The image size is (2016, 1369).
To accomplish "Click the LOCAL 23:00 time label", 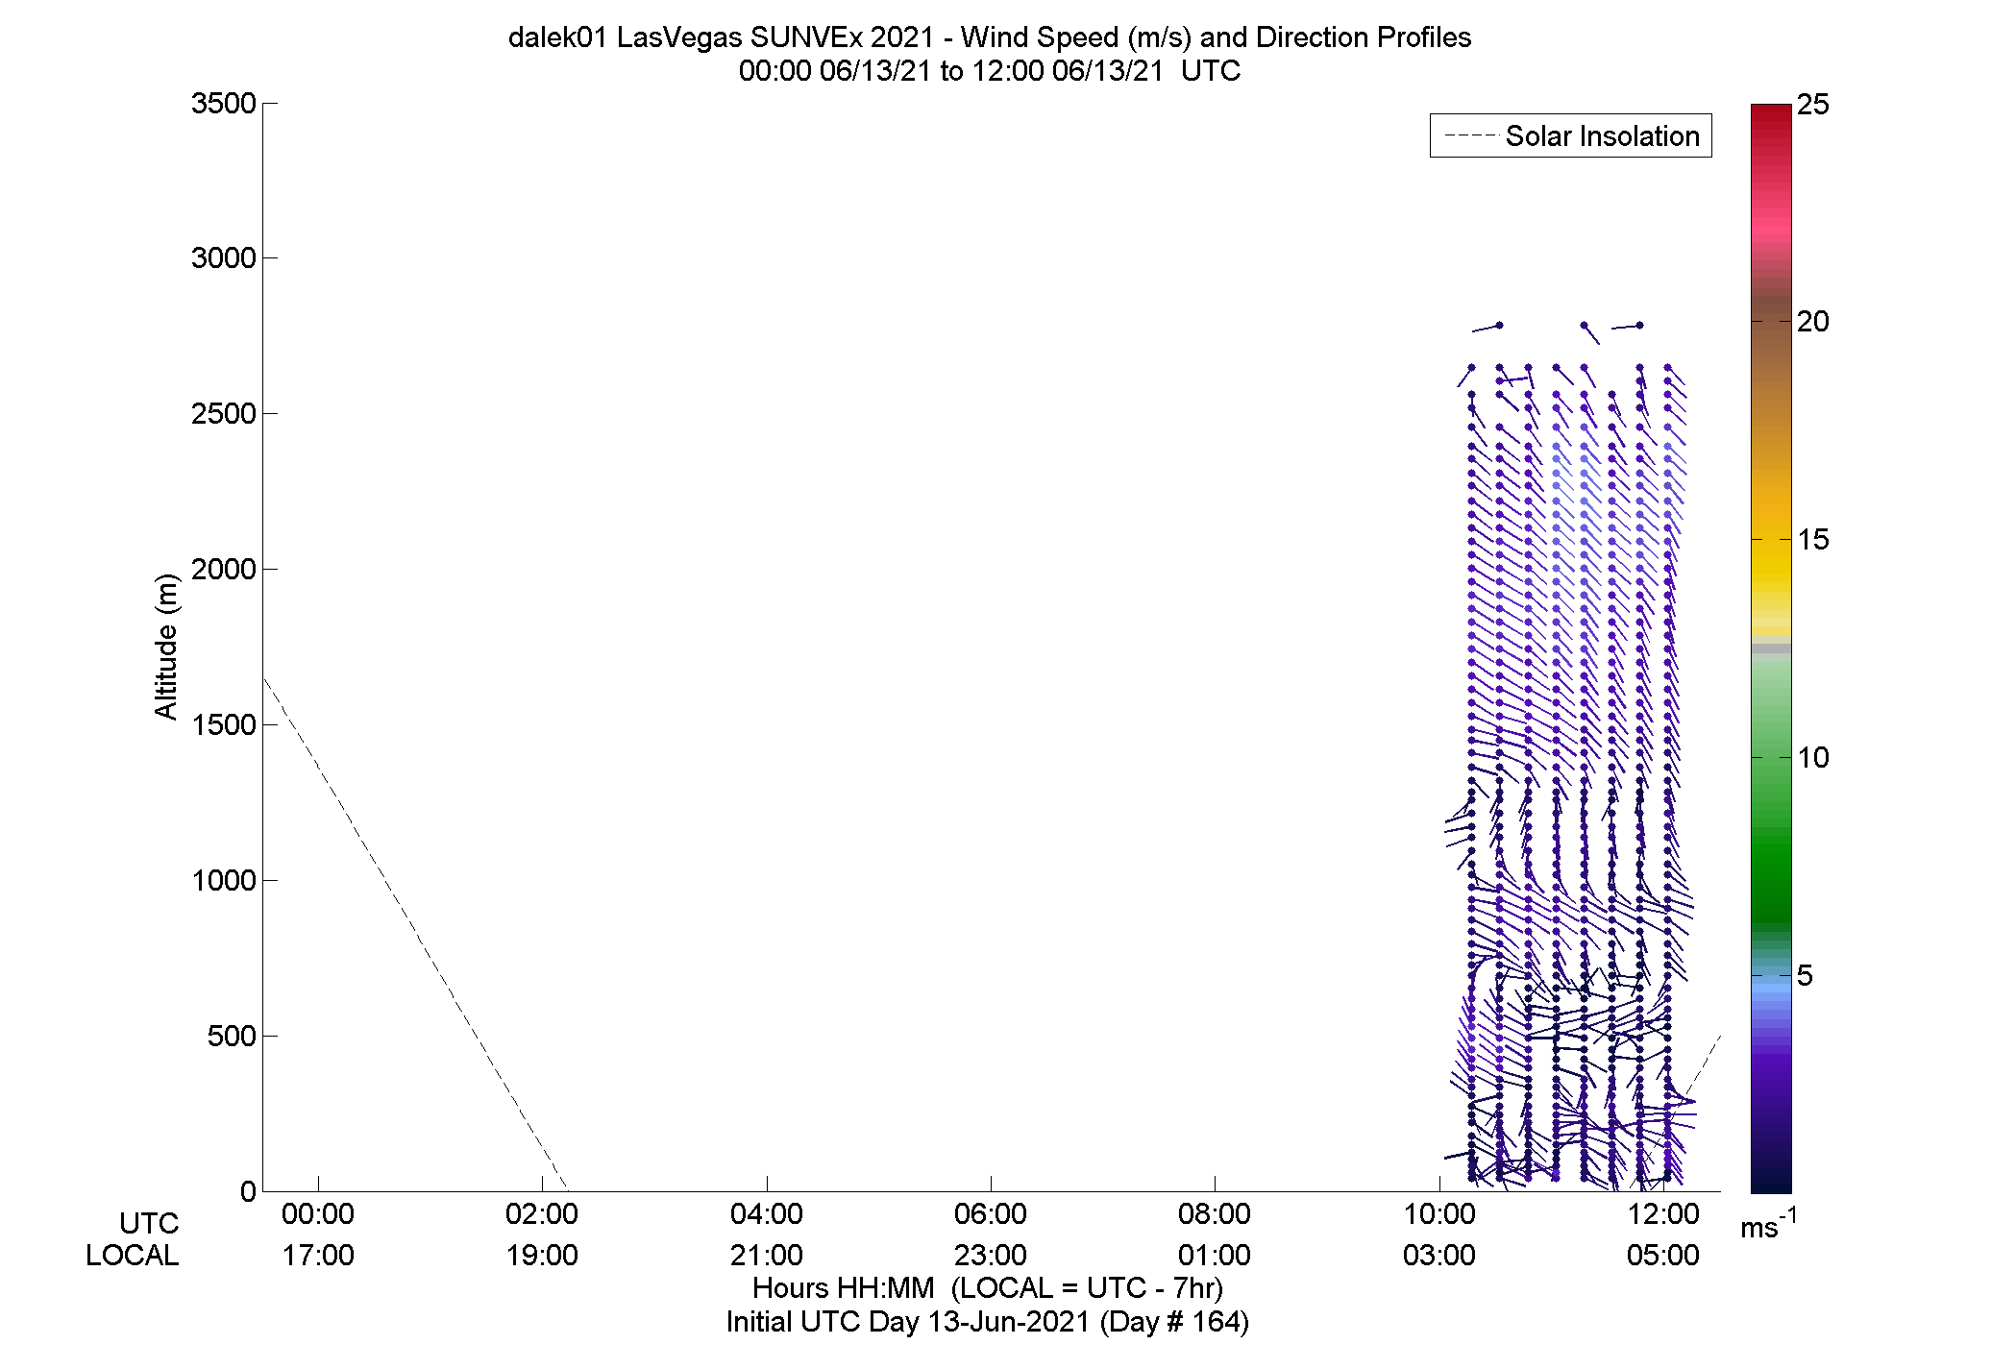I will click(991, 1256).
